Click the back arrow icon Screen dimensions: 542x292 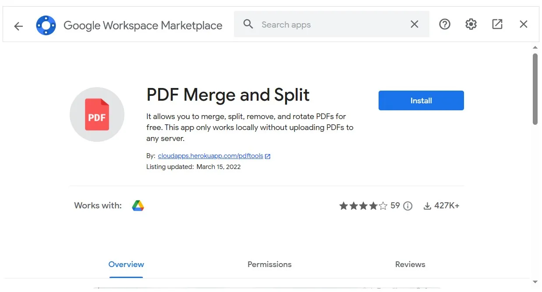(x=18, y=26)
